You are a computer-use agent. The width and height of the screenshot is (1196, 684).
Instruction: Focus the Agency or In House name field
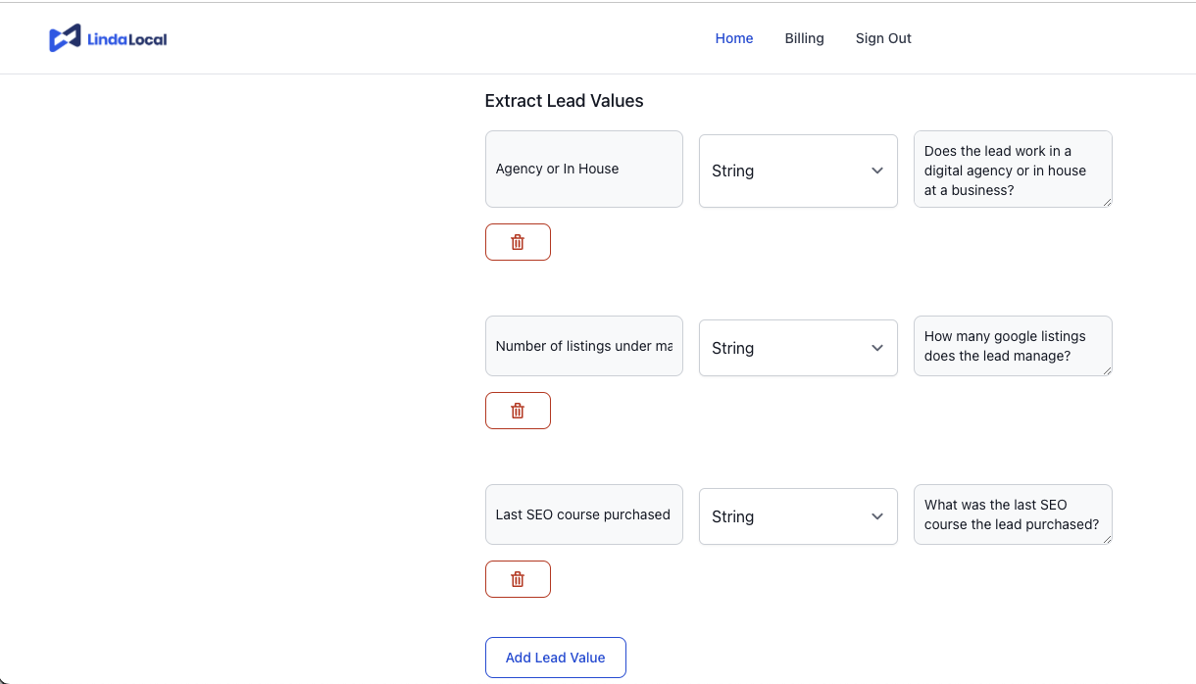coord(584,169)
